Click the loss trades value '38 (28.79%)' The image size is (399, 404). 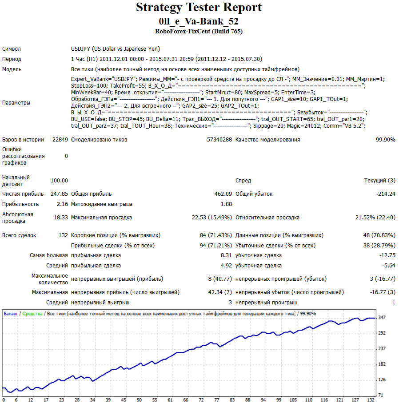[379, 246]
